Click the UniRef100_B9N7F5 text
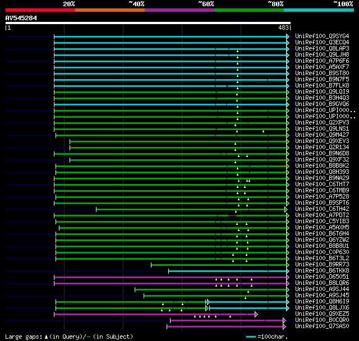Screen dimensions: 359x341 click(322, 80)
